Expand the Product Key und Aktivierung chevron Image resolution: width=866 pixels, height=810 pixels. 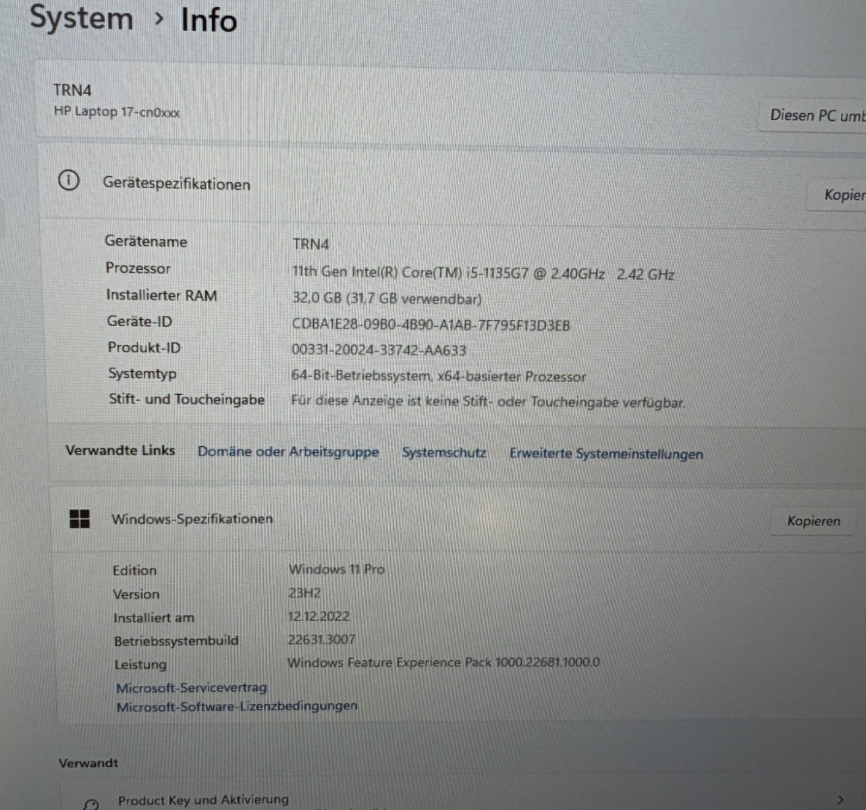click(x=840, y=800)
